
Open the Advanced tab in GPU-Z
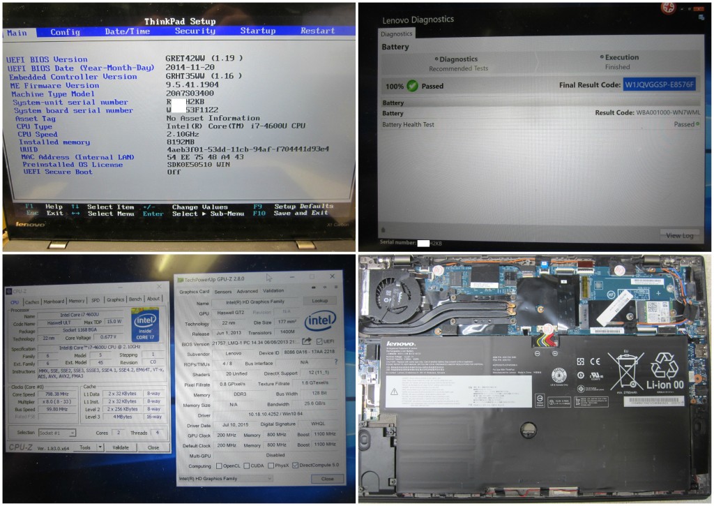[248, 291]
